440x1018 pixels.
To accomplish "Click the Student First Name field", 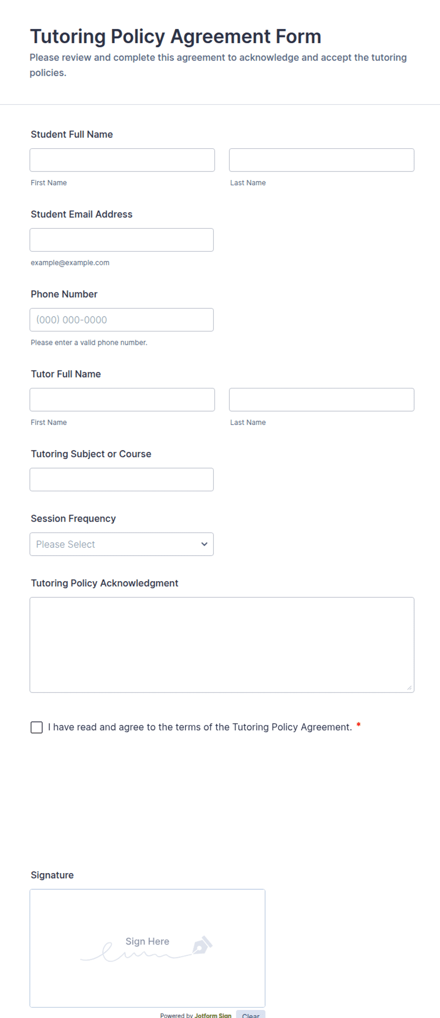I will click(x=122, y=160).
